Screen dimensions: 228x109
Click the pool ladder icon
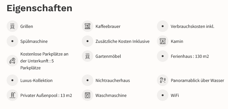pyautogui.click(x=12, y=95)
